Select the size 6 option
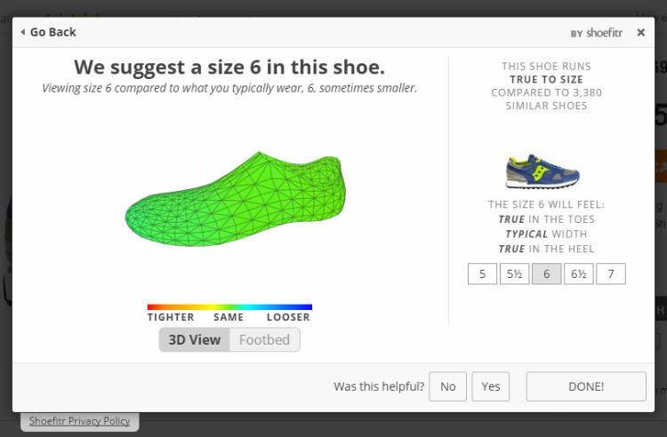667x437 pixels. coord(546,274)
